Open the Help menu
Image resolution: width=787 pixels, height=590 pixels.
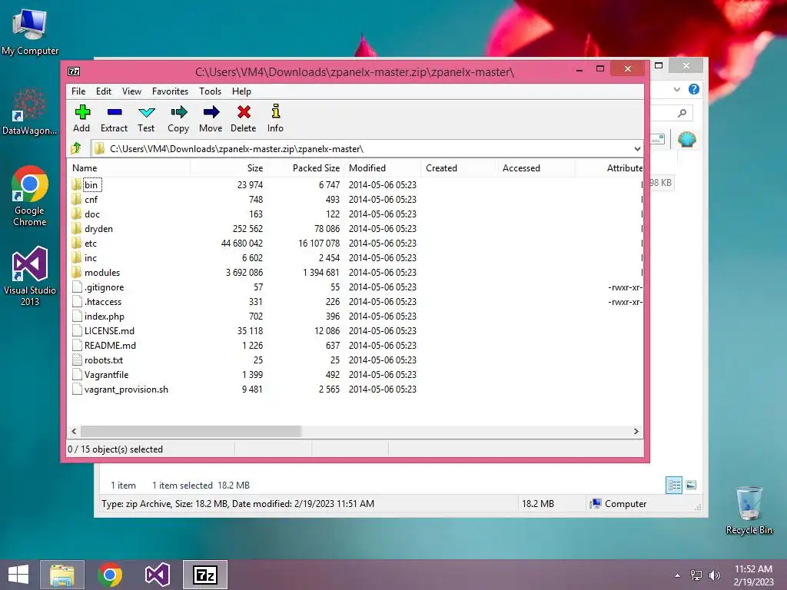pyautogui.click(x=241, y=91)
